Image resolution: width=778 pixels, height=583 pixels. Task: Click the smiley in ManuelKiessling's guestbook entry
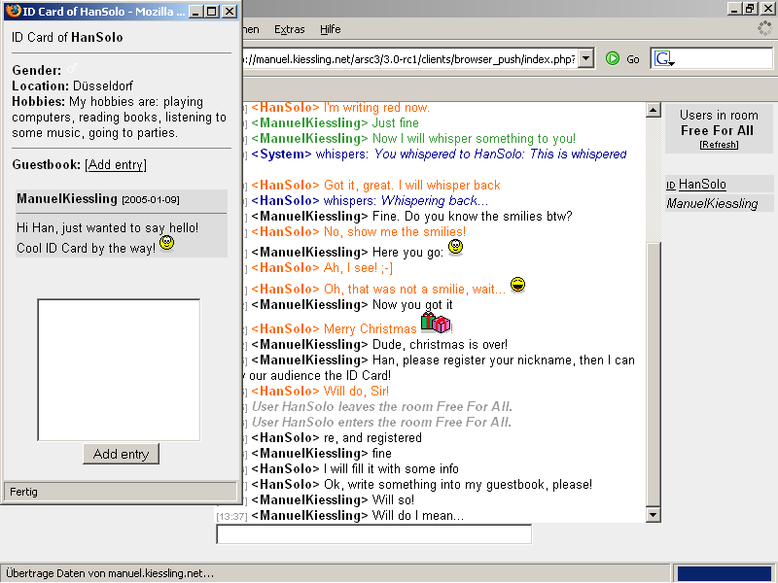[166, 243]
